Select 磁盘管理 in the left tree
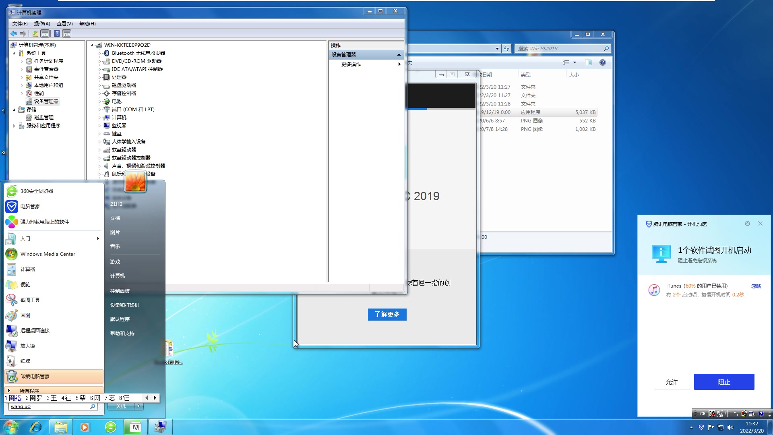The height and width of the screenshot is (435, 773). click(43, 118)
